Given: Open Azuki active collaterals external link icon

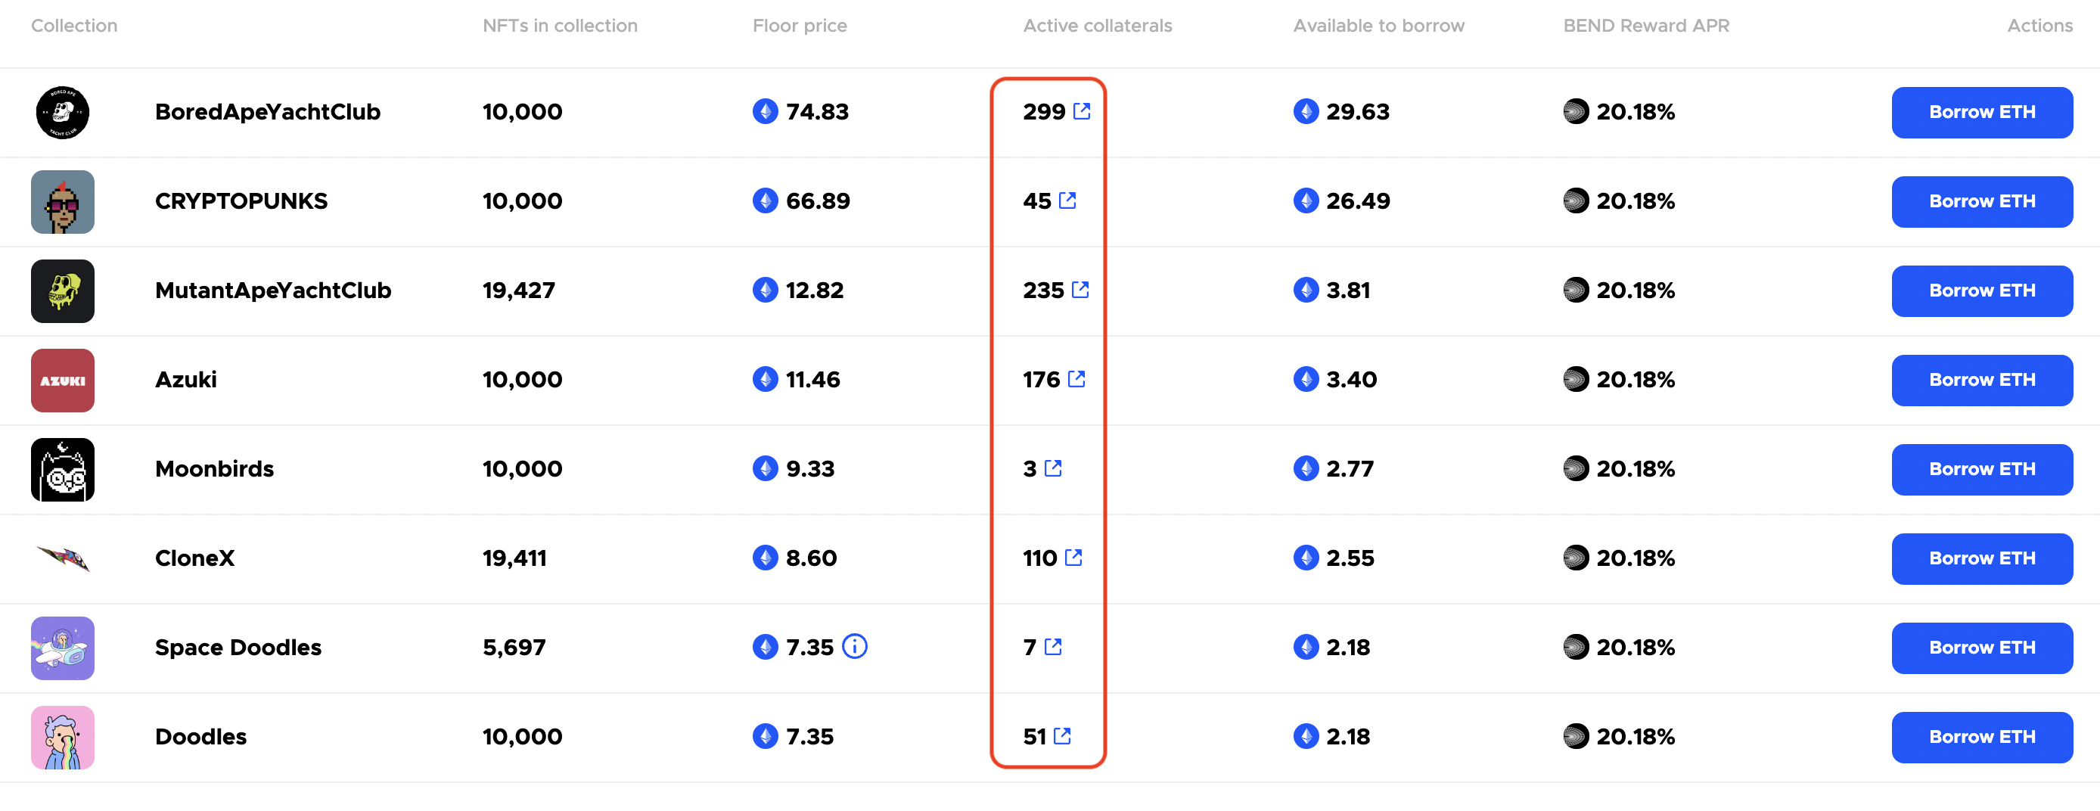Looking at the screenshot, I should (1076, 379).
